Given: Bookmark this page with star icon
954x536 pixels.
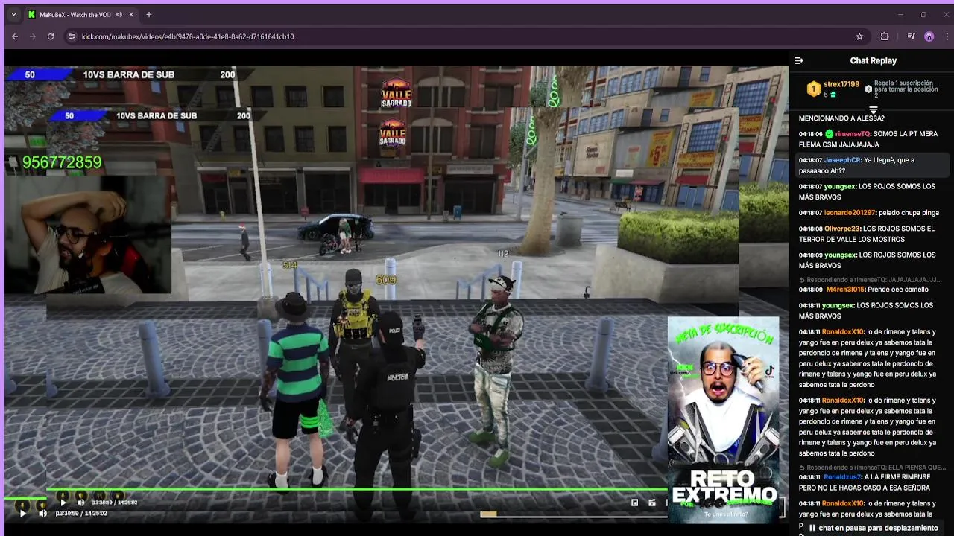Looking at the screenshot, I should (859, 36).
